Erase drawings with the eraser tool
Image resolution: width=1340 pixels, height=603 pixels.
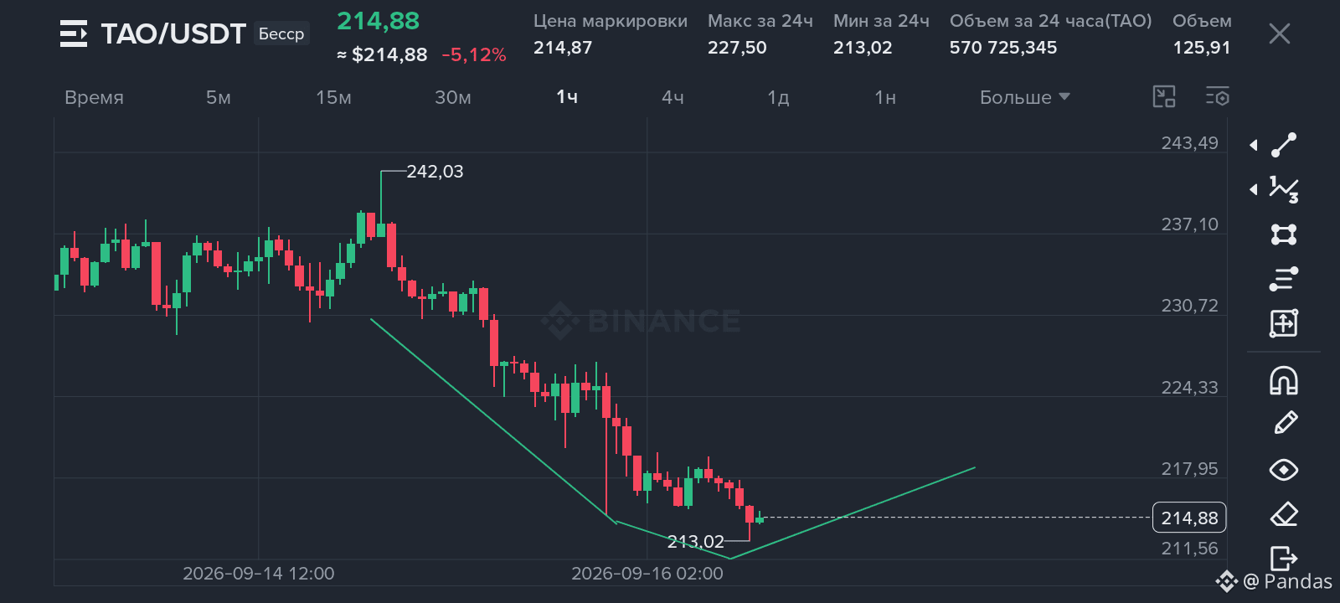[x=1284, y=514]
